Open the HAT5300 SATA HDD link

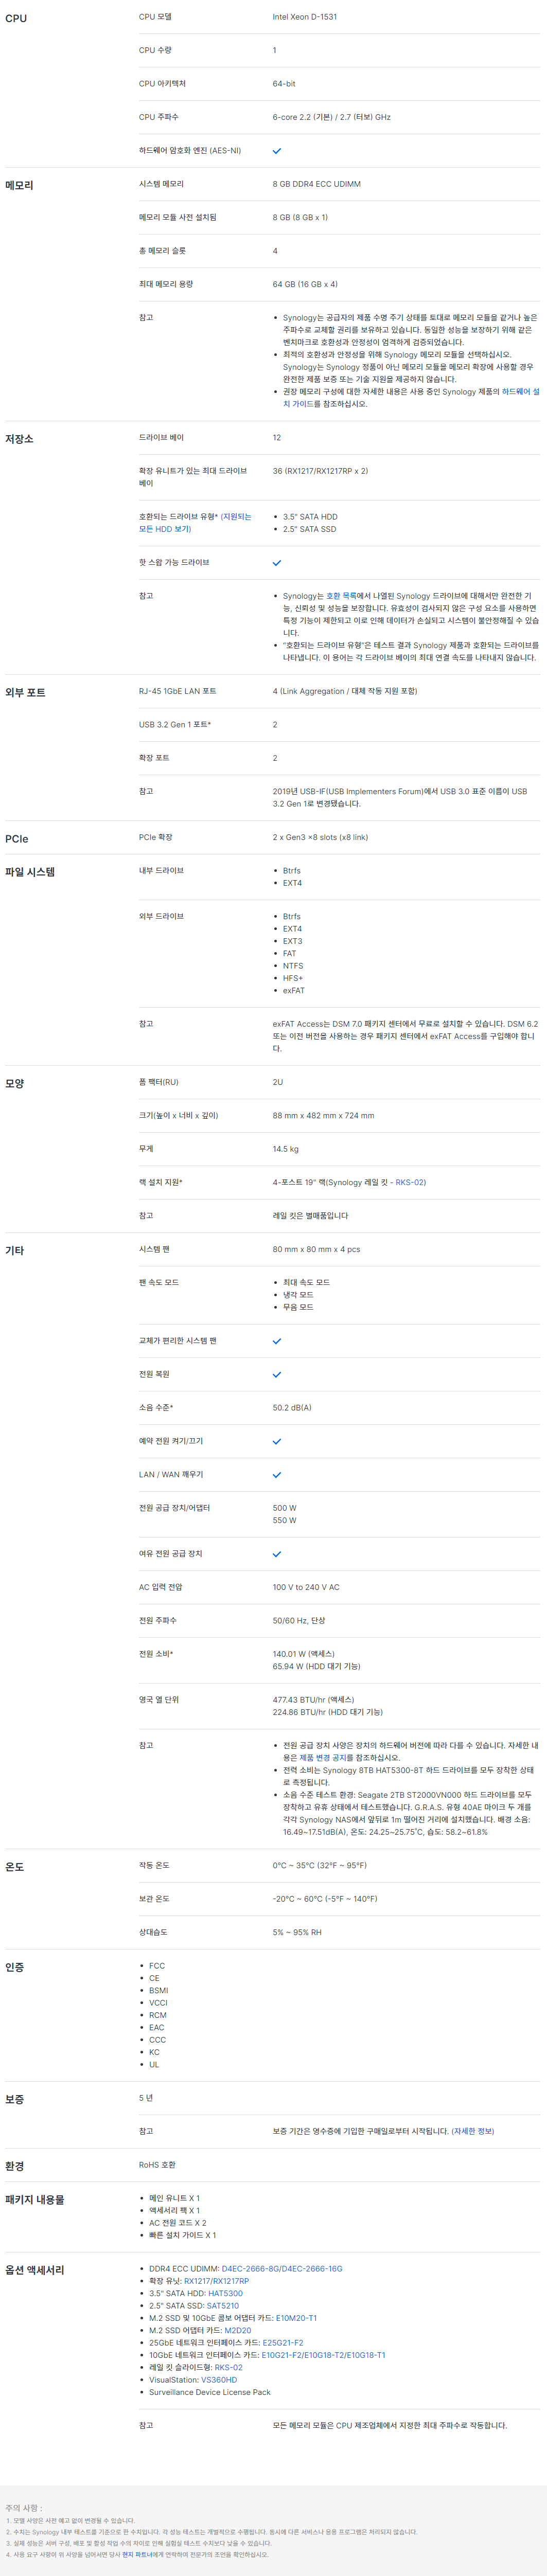point(225,2293)
